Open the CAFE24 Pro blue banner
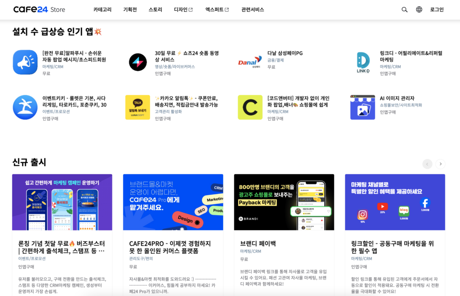Image resolution: width=460 pixels, height=296 pixels. [173, 202]
